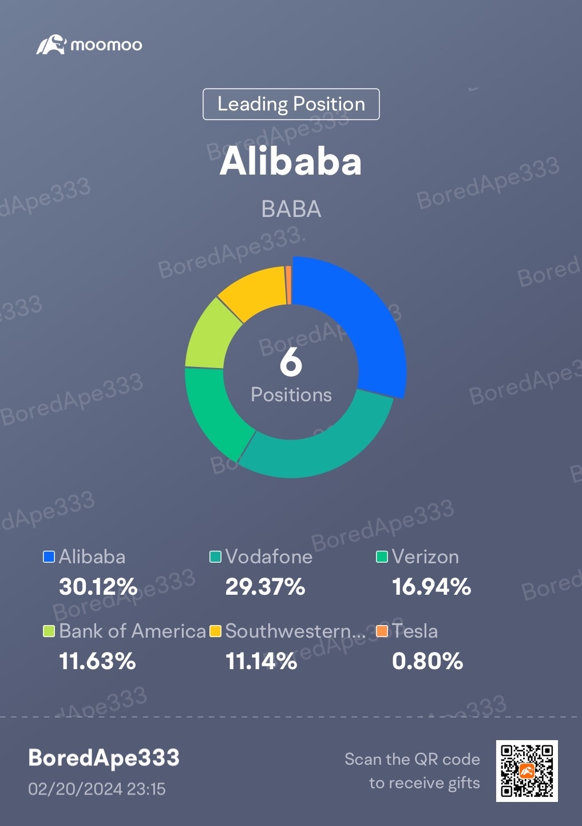Open the QR code image
Image resolution: width=582 pixels, height=826 pixels.
click(526, 771)
